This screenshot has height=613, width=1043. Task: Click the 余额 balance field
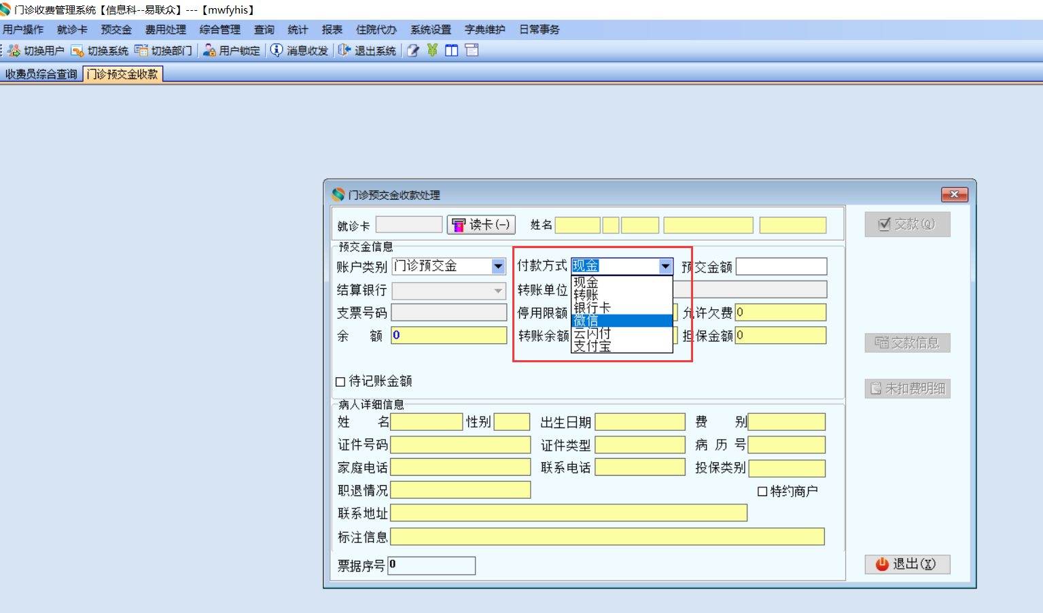(x=449, y=335)
